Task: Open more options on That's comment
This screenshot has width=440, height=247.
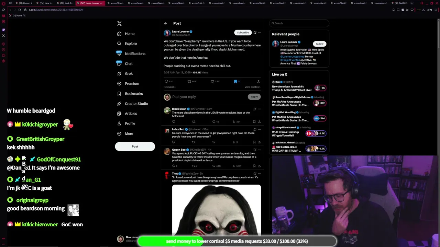Action: click(259, 174)
